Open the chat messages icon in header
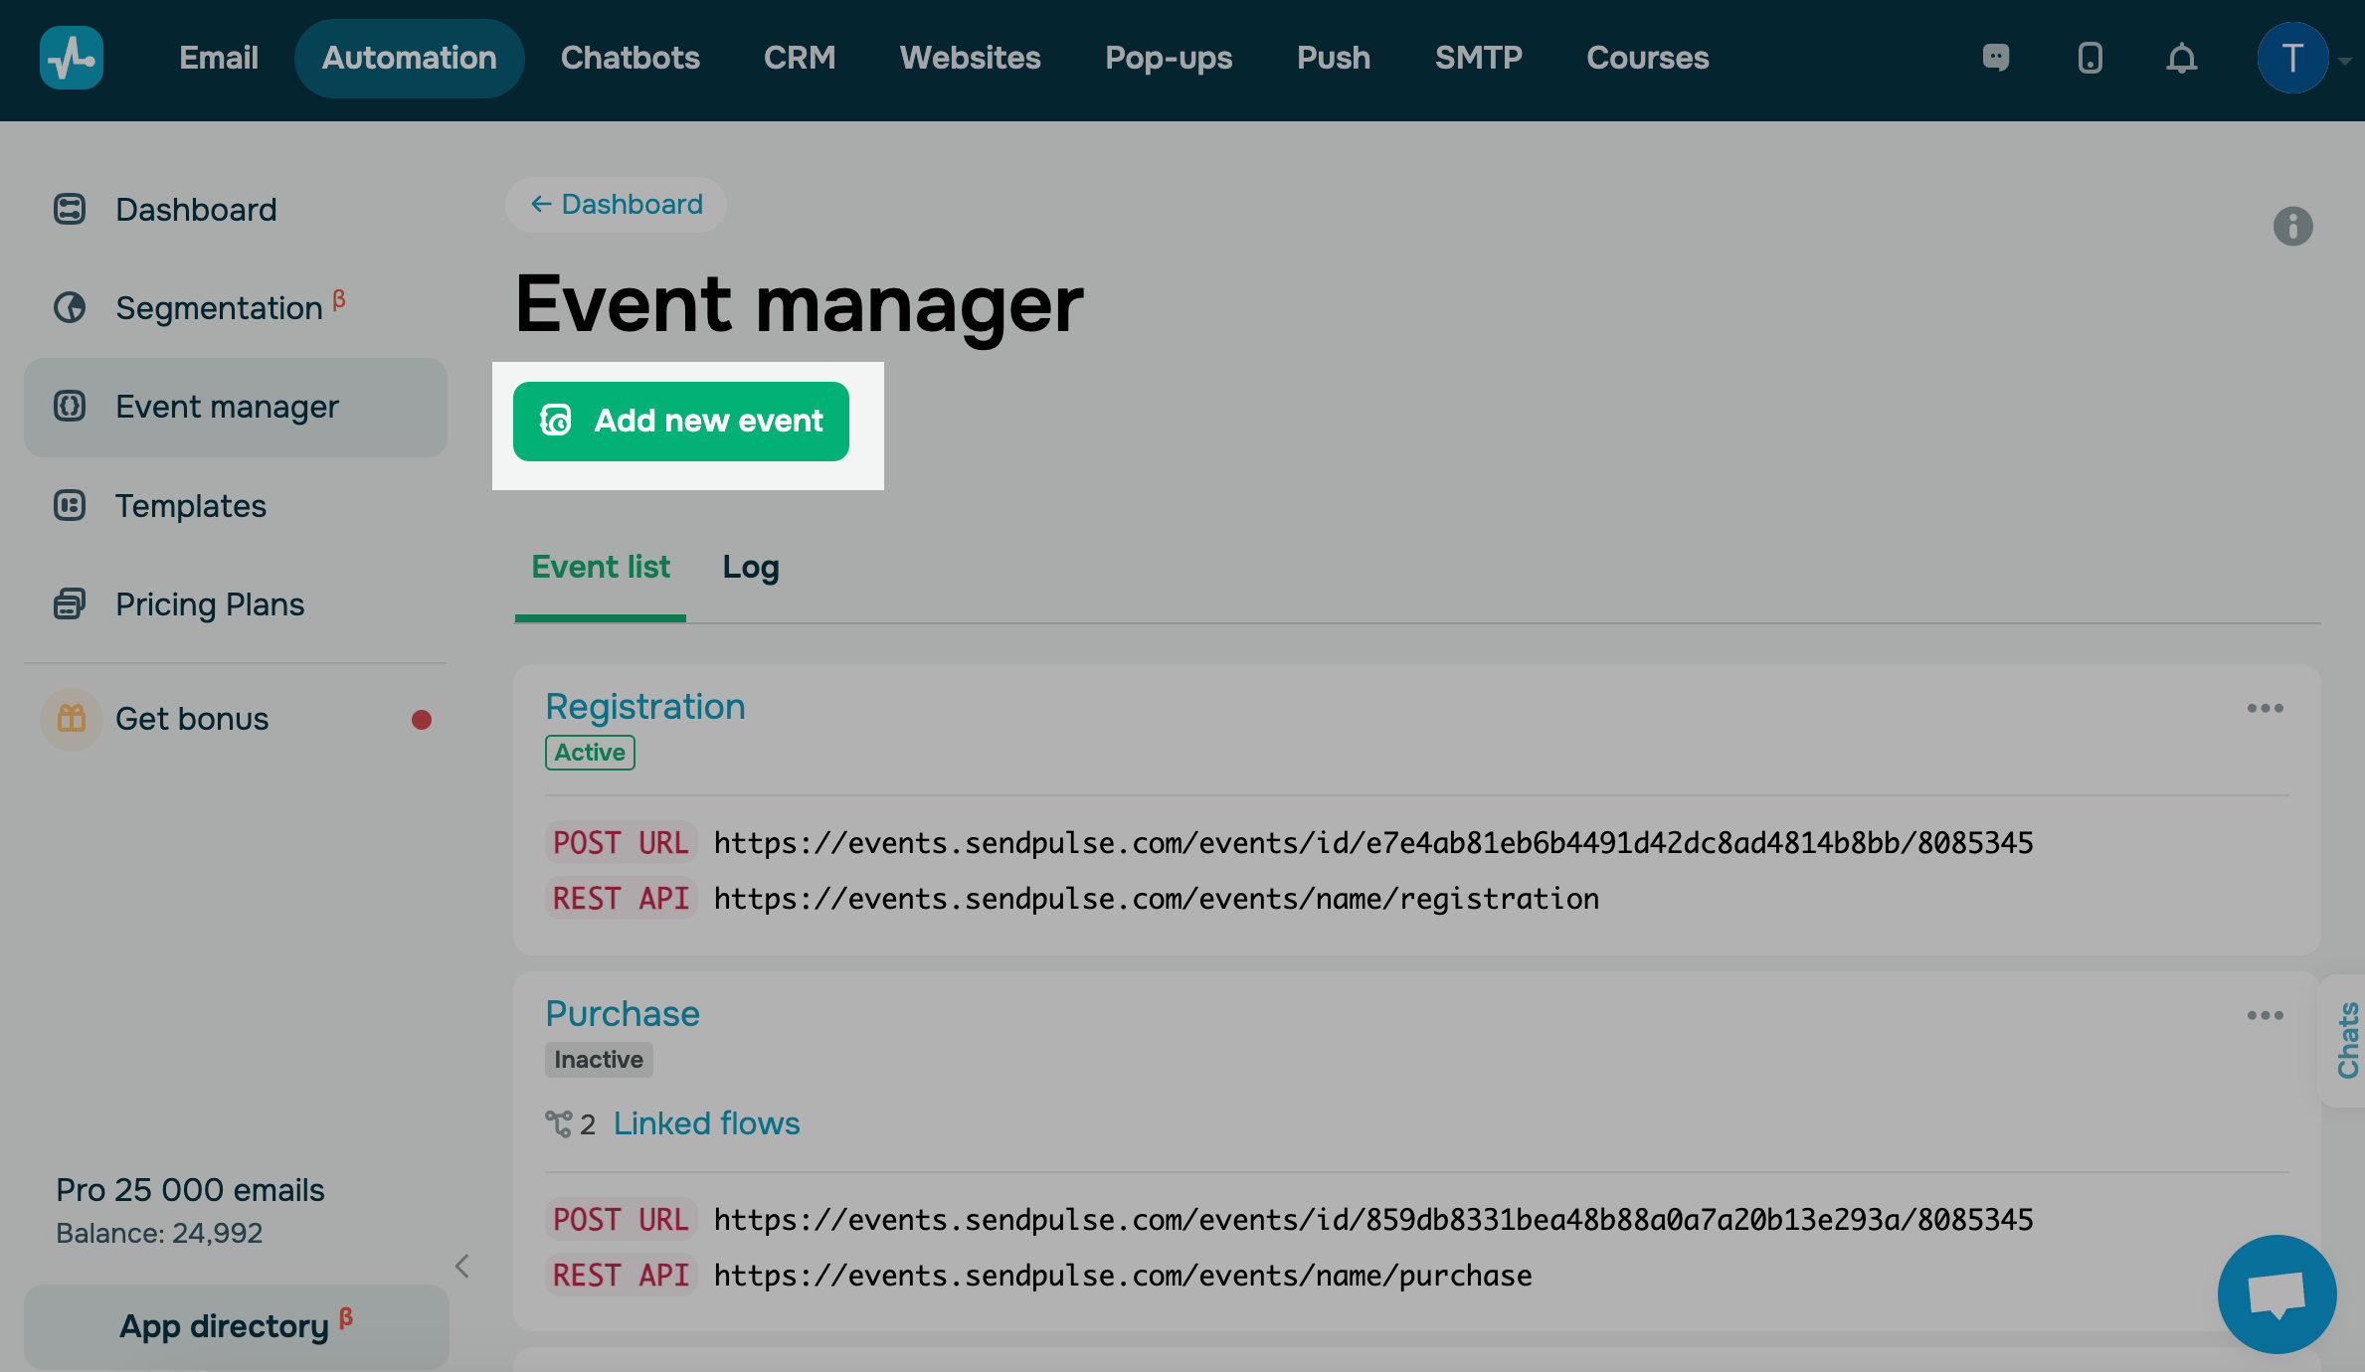Viewport: 2365px width, 1372px height. tap(1995, 58)
